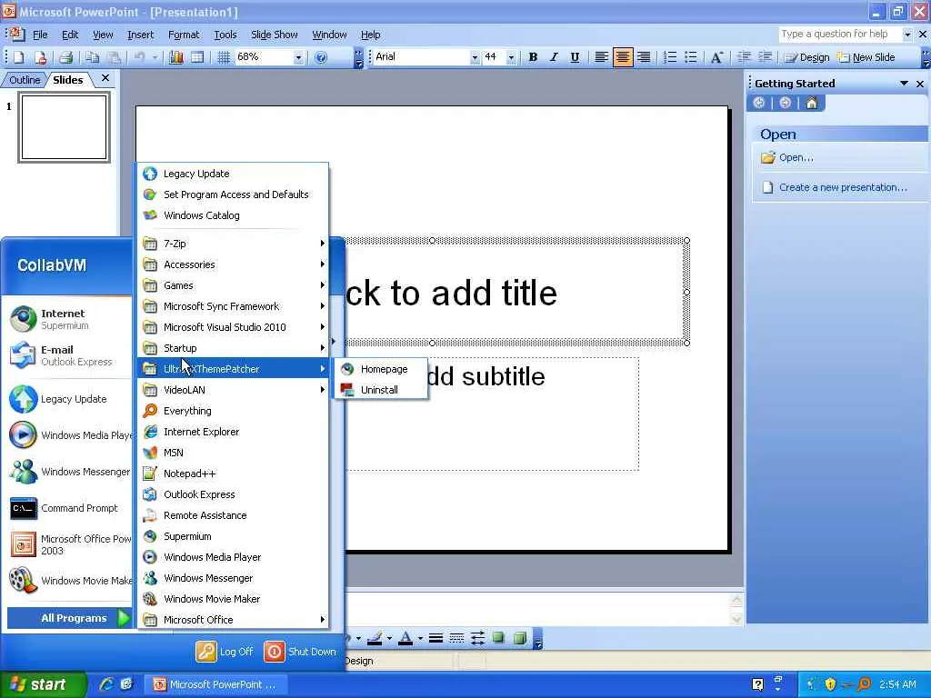Viewport: 931px width, 698px height.
Task: Select Uninstall in UltraUXThemePatcher submenu
Action: (381, 389)
